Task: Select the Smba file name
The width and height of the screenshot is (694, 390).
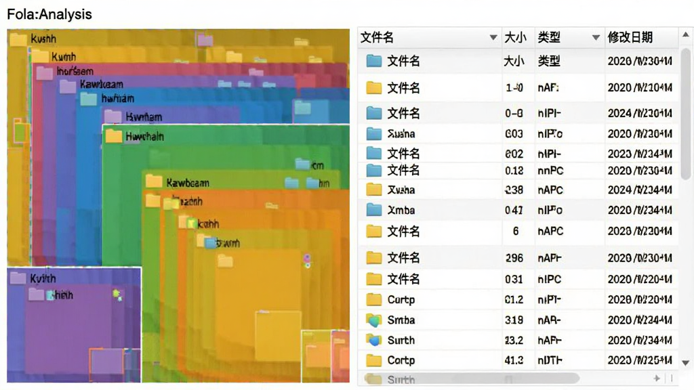Action: pos(401,320)
